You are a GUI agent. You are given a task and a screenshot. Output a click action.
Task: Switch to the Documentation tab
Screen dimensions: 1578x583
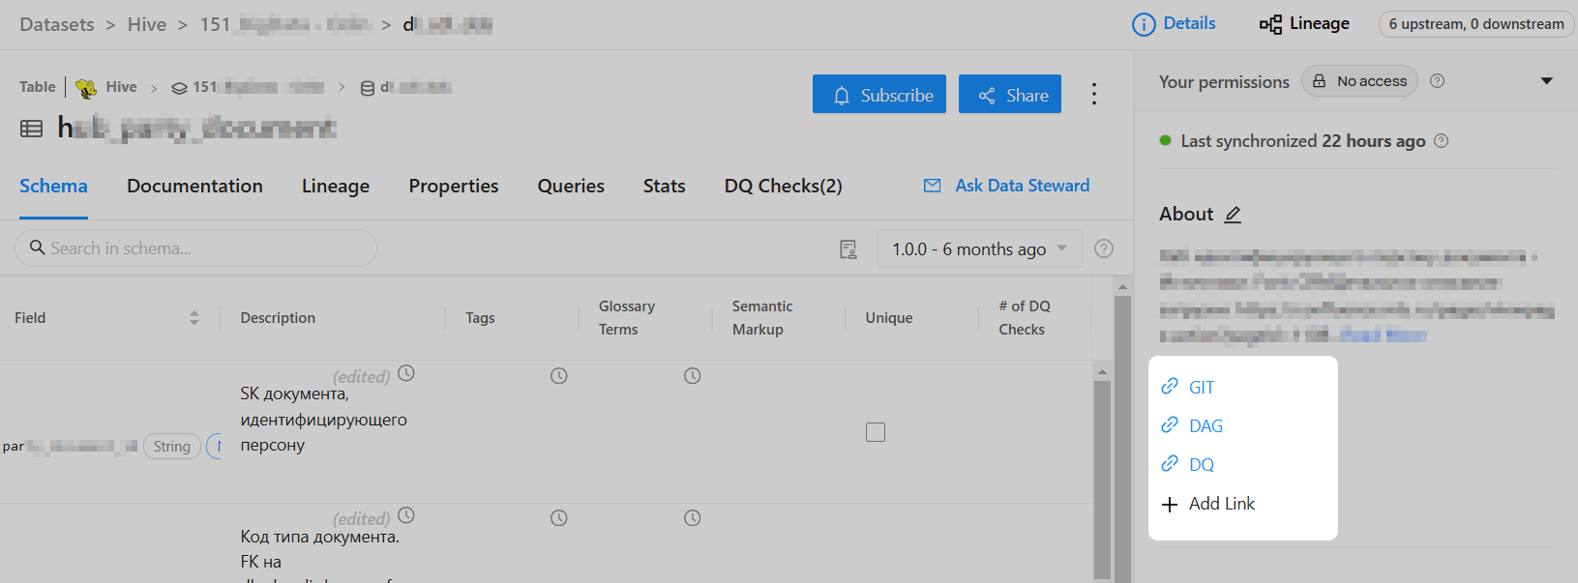[194, 186]
